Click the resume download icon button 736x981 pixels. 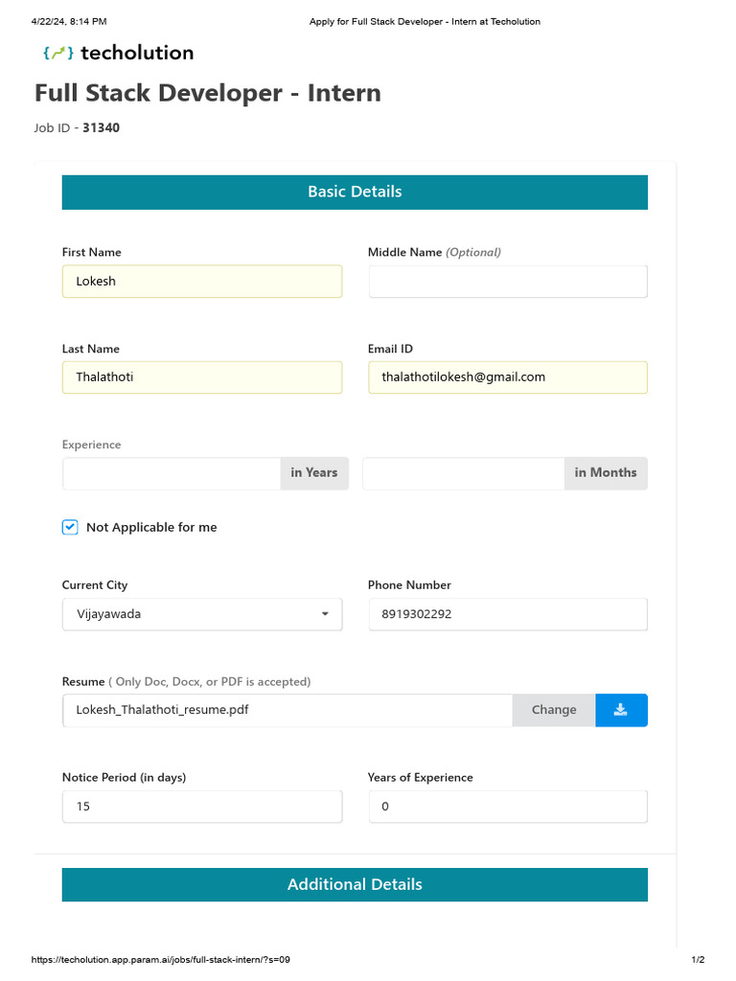point(621,710)
